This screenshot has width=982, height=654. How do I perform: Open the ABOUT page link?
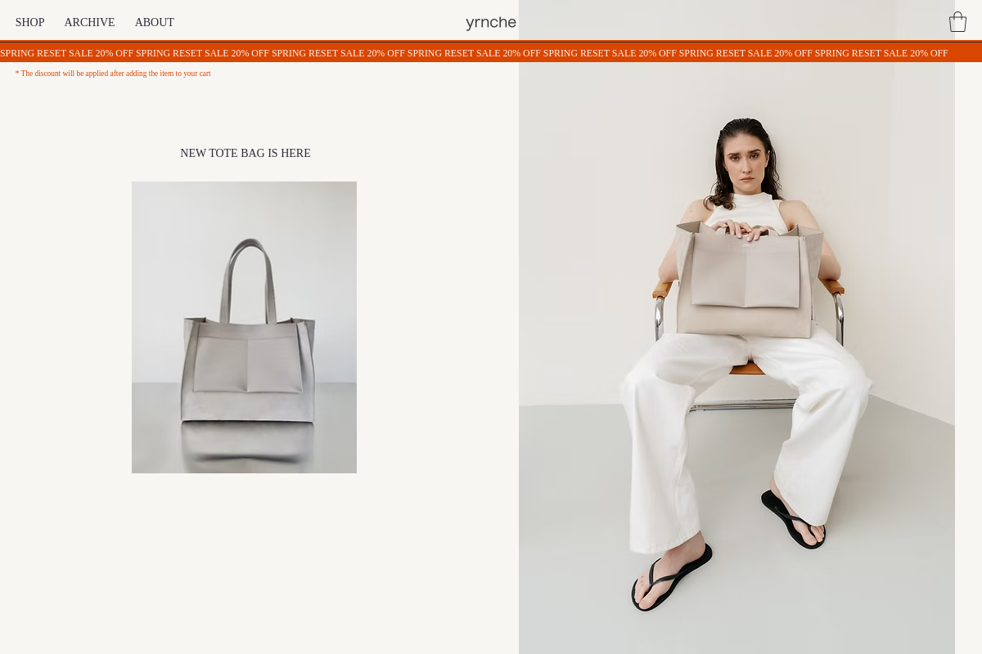tap(155, 22)
